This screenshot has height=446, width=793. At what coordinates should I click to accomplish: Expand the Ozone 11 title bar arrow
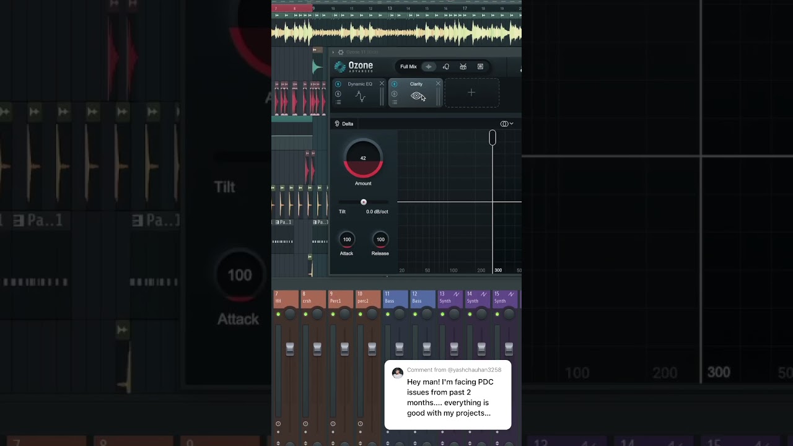click(x=333, y=52)
